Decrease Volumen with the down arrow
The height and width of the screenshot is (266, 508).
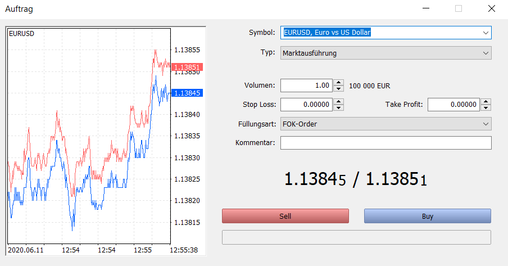pos(338,89)
